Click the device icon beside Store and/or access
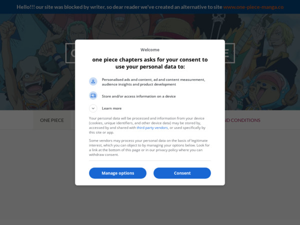300x225 pixels. click(93, 95)
